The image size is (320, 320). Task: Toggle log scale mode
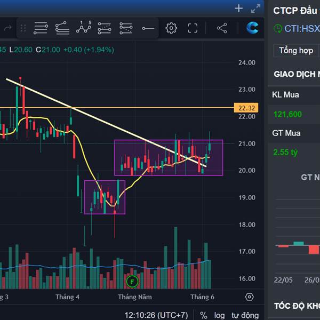tap(219, 315)
